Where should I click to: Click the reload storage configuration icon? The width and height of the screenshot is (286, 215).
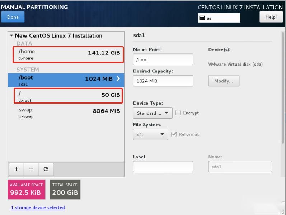point(46,169)
